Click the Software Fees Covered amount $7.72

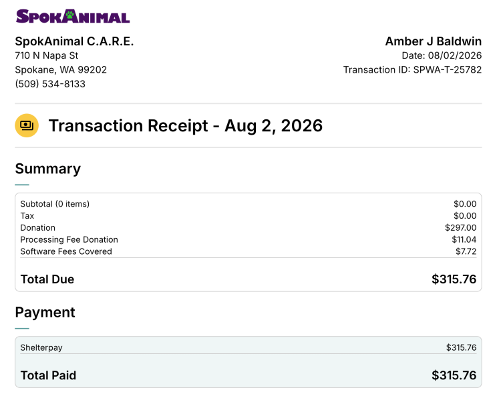coord(466,251)
